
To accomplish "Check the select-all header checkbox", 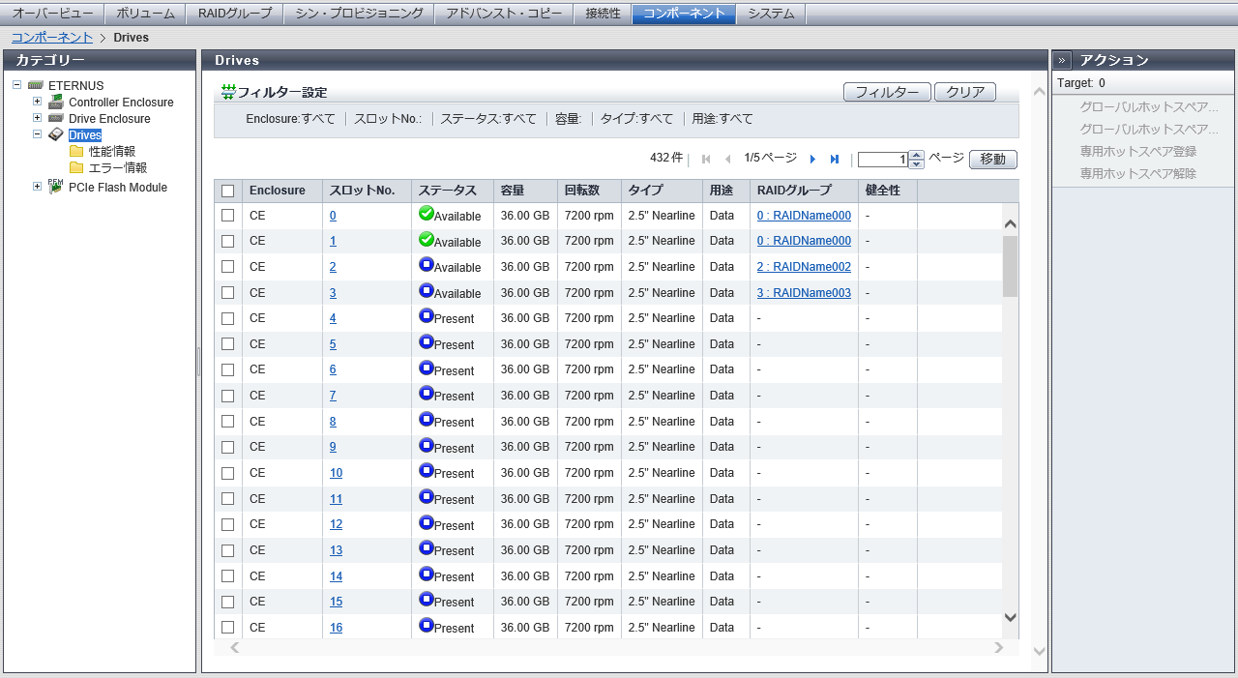I will pos(228,192).
